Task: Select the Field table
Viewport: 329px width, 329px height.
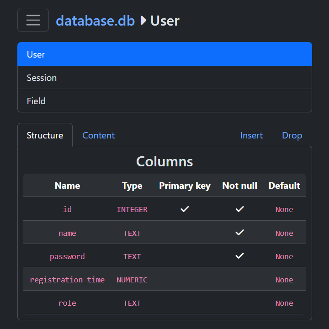Action: [x=164, y=101]
